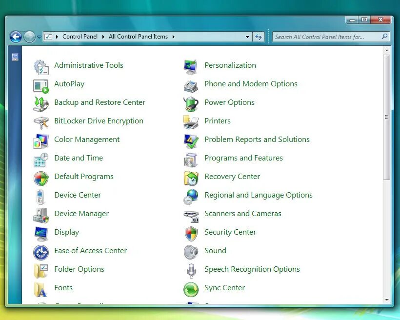Open the Sound speaker icon
This screenshot has height=320, width=400.
(x=191, y=252)
